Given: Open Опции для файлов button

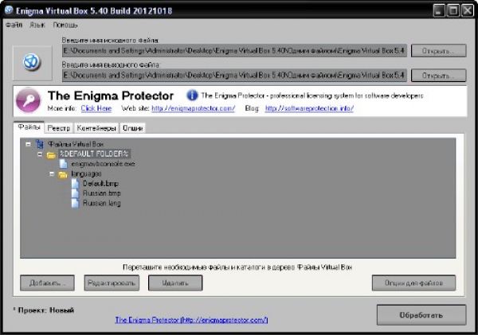Looking at the screenshot, I should tap(413, 283).
